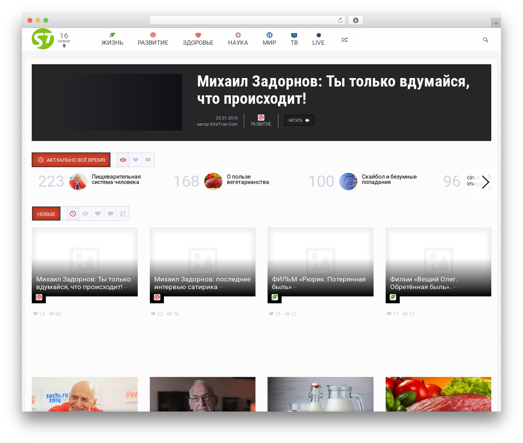
Task: Click the green ST site logo
Action: click(x=43, y=39)
